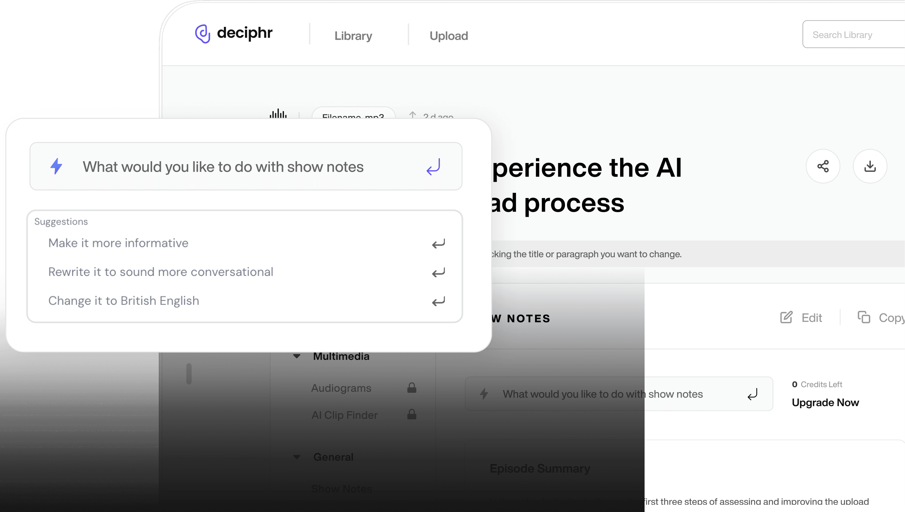Open Audiograms in sidebar
The width and height of the screenshot is (905, 512).
pyautogui.click(x=341, y=388)
